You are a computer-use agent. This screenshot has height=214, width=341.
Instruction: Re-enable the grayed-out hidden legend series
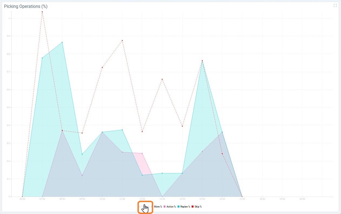pos(145,206)
